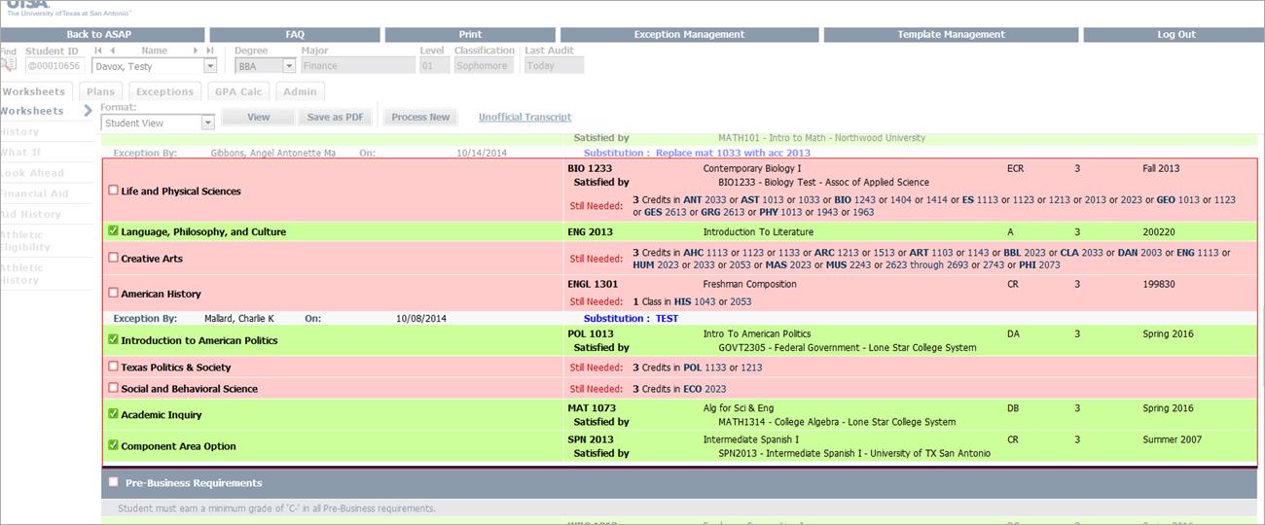Jump to last student record arrow

coord(210,51)
